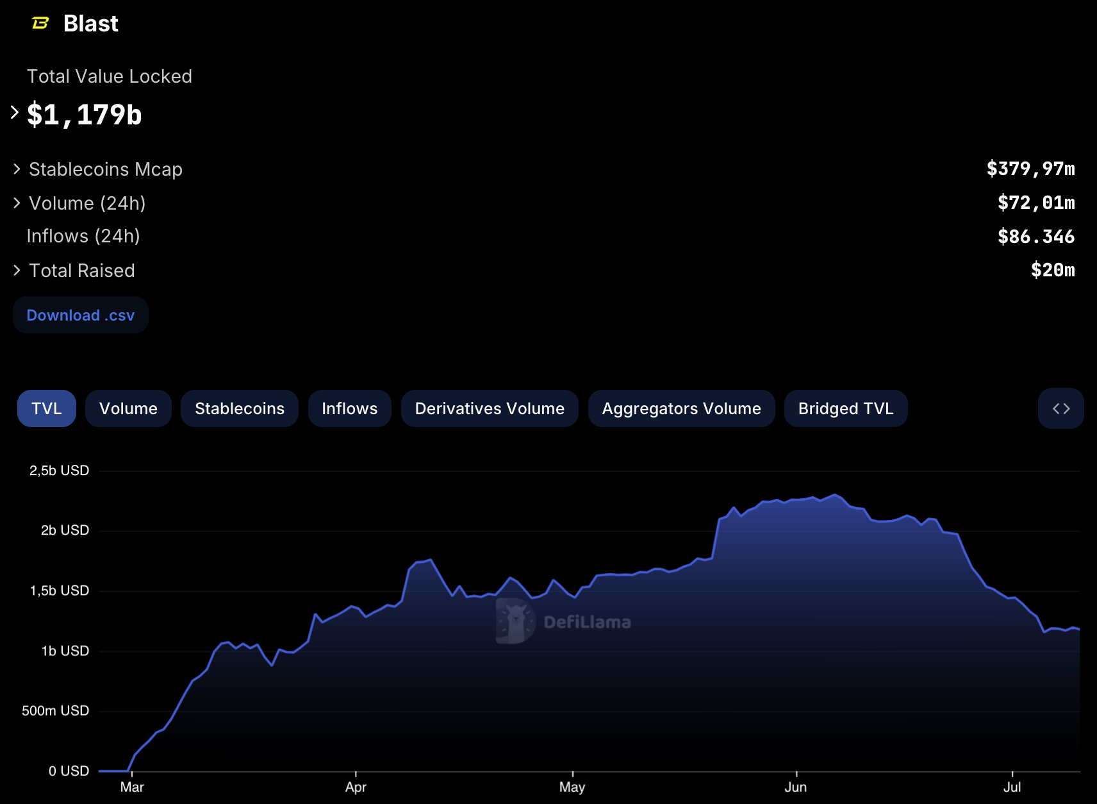
Task: Click the 2b USD axis label
Action: point(65,530)
